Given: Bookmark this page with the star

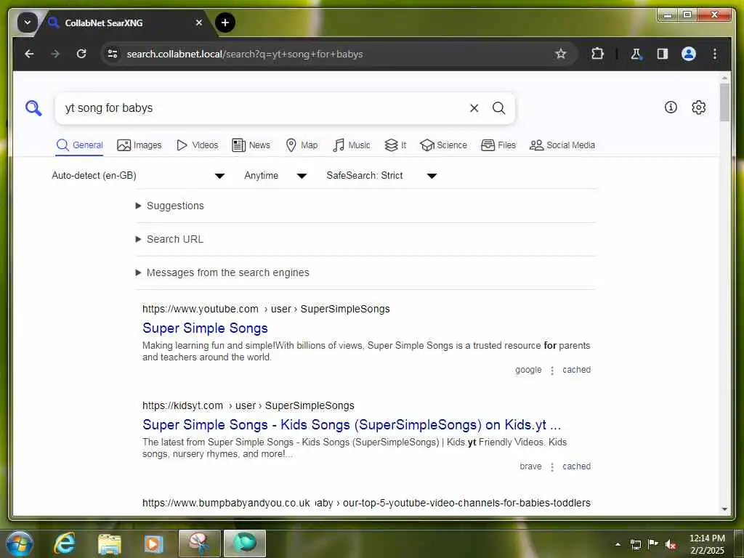Looking at the screenshot, I should pyautogui.click(x=560, y=54).
